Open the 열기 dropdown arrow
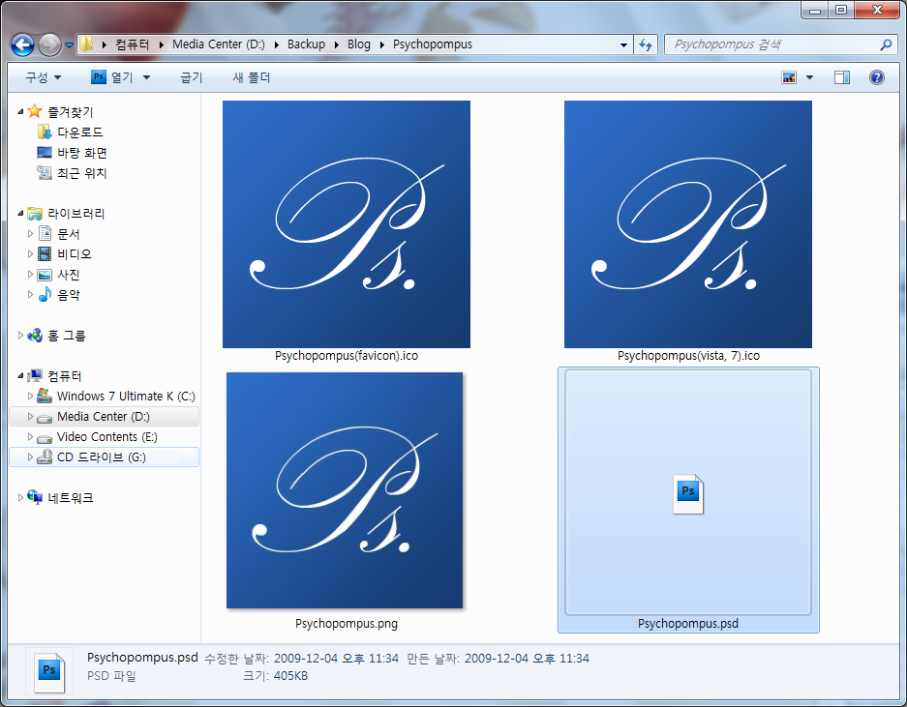This screenshot has height=707, width=907. pyautogui.click(x=146, y=77)
